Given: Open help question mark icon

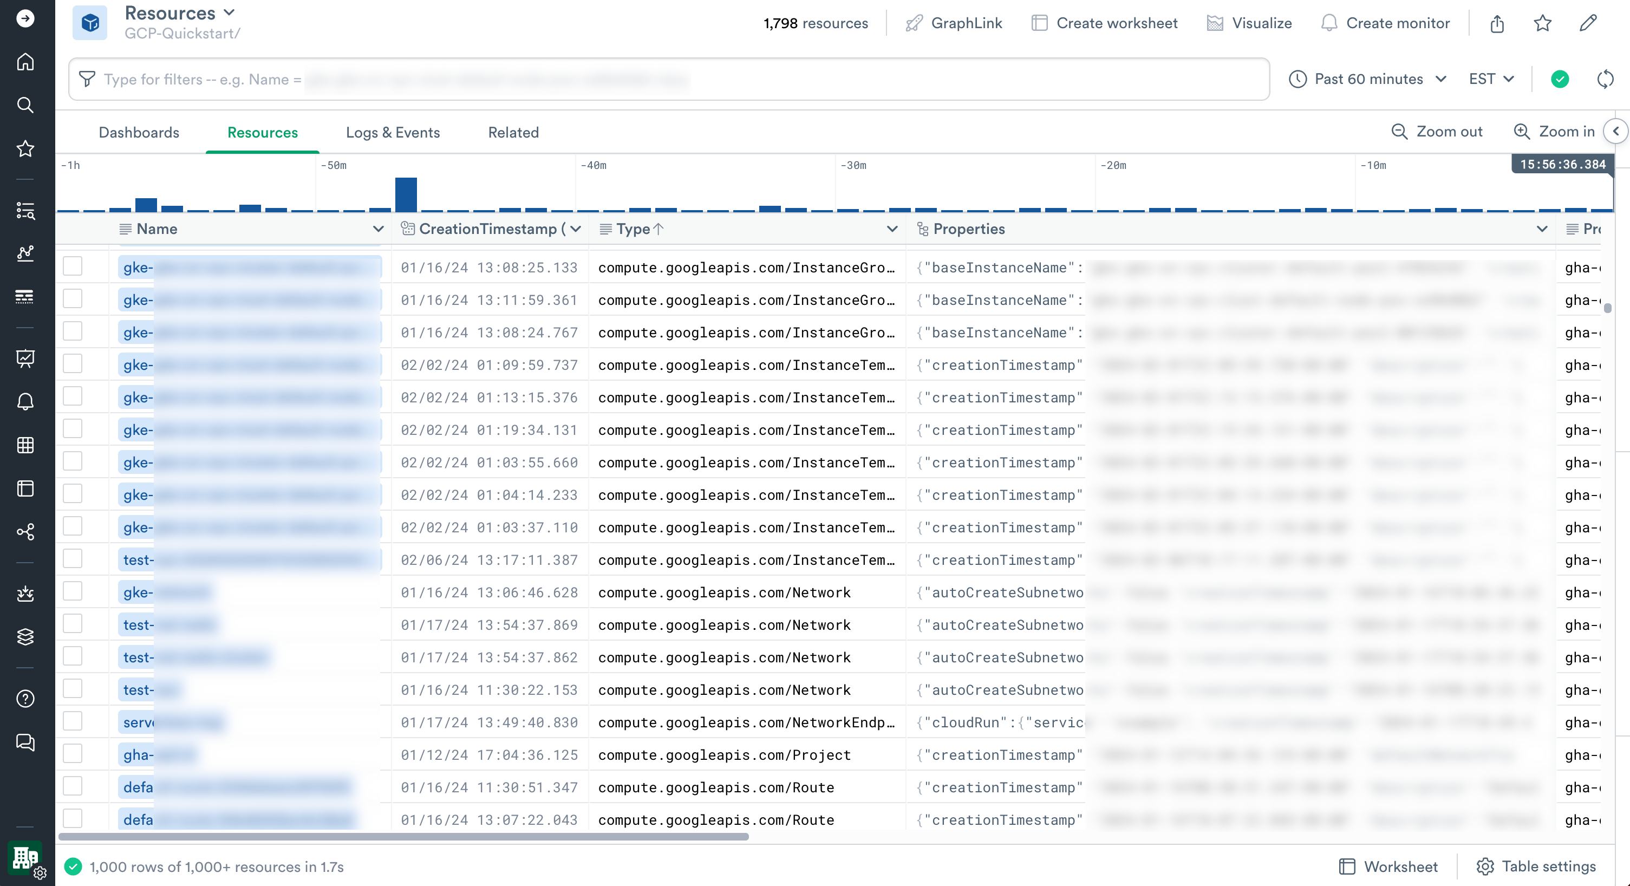Looking at the screenshot, I should (x=25, y=699).
